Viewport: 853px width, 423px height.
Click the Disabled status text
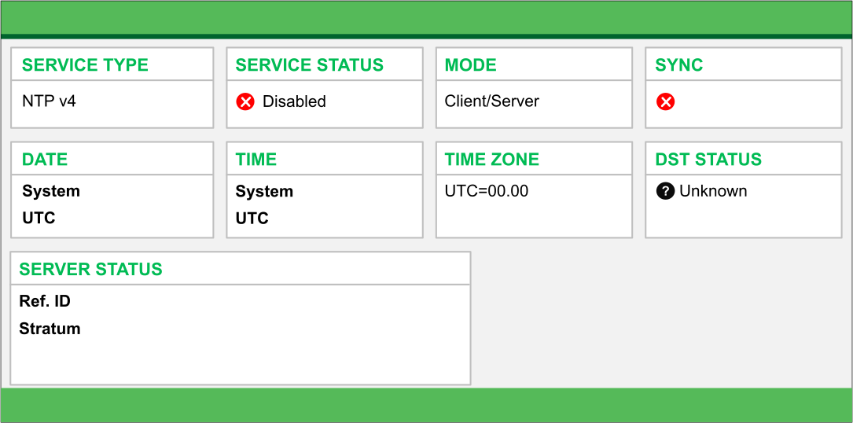tap(294, 101)
